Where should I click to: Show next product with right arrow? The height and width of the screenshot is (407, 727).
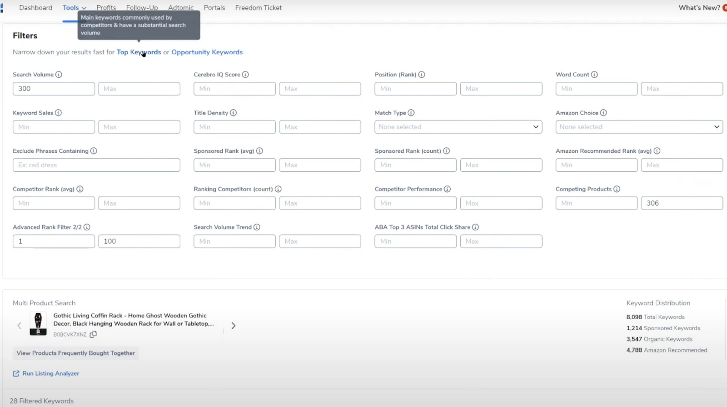pos(233,326)
